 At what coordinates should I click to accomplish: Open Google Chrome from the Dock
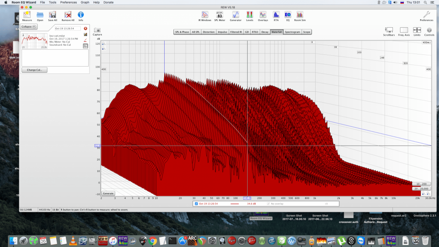coord(153,240)
